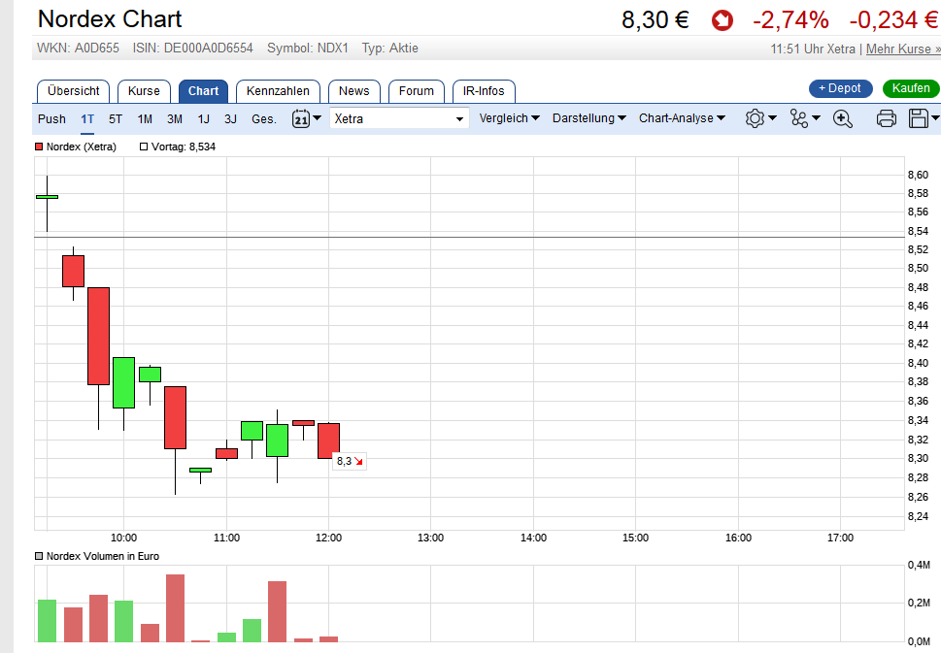Expand the settings gear dropdown arrow
This screenshot has height=653, width=941.
click(772, 118)
